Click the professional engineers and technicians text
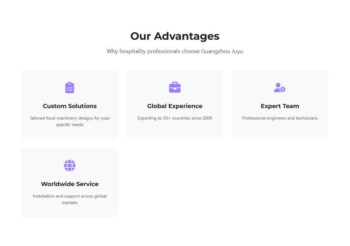Screen dimensions: 350x246 [280, 118]
